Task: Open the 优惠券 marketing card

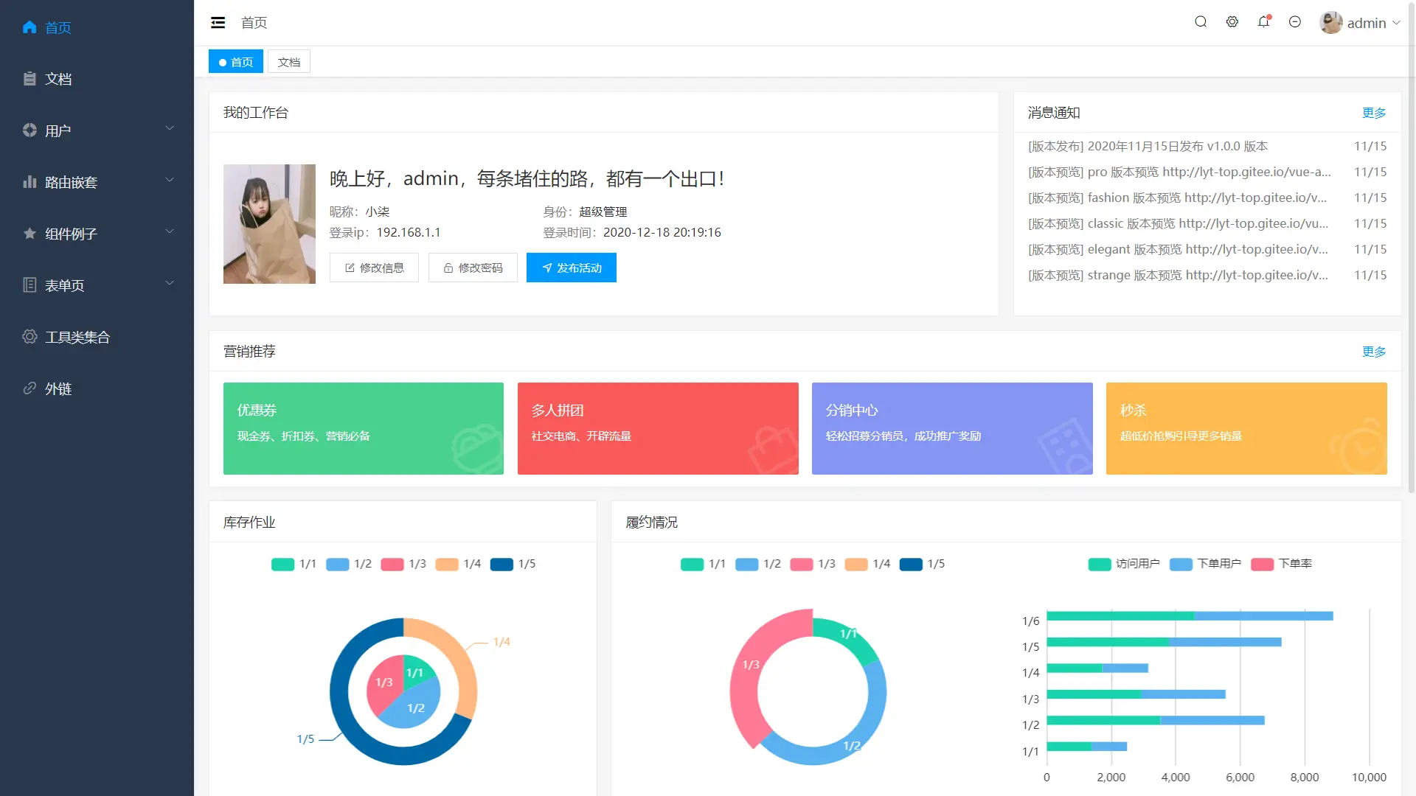Action: click(x=363, y=428)
